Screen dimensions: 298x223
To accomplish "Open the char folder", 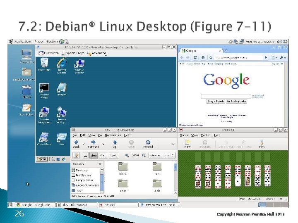I will tap(123, 186).
